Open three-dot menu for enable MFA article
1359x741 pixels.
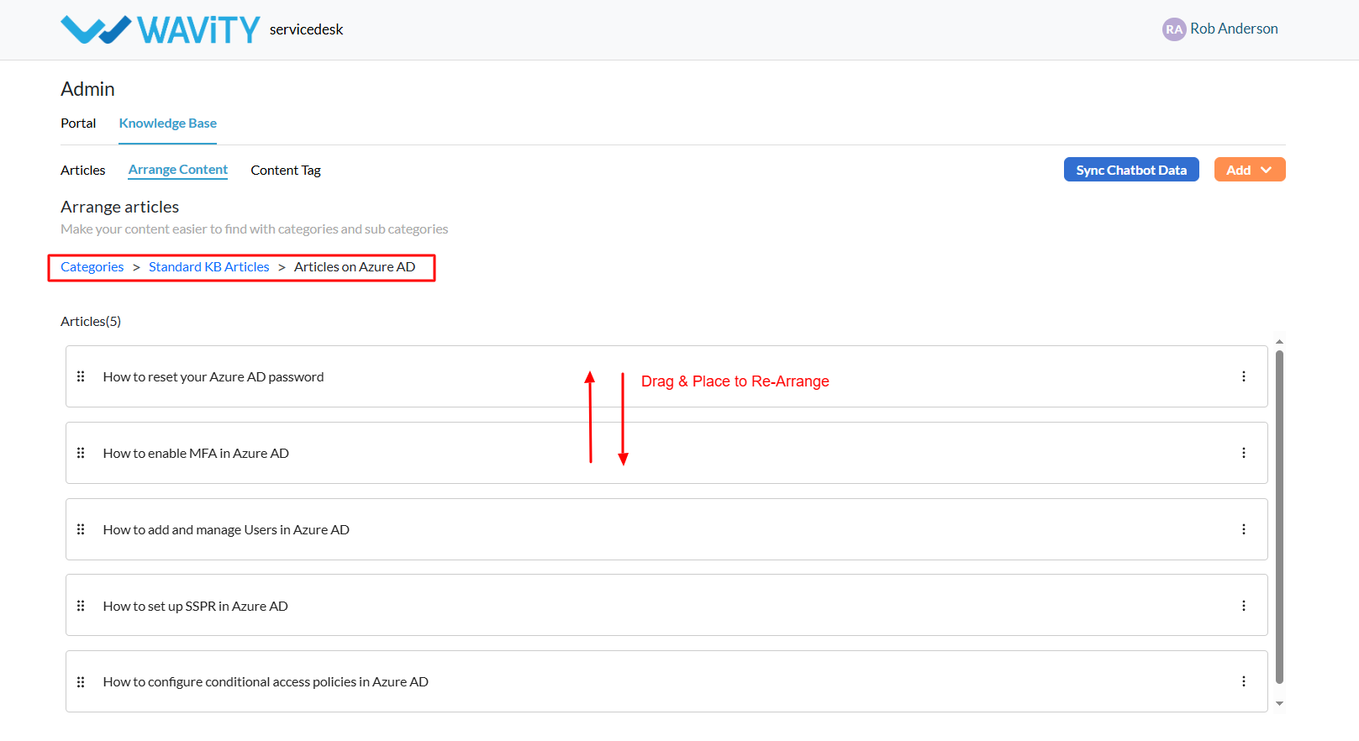coord(1244,453)
